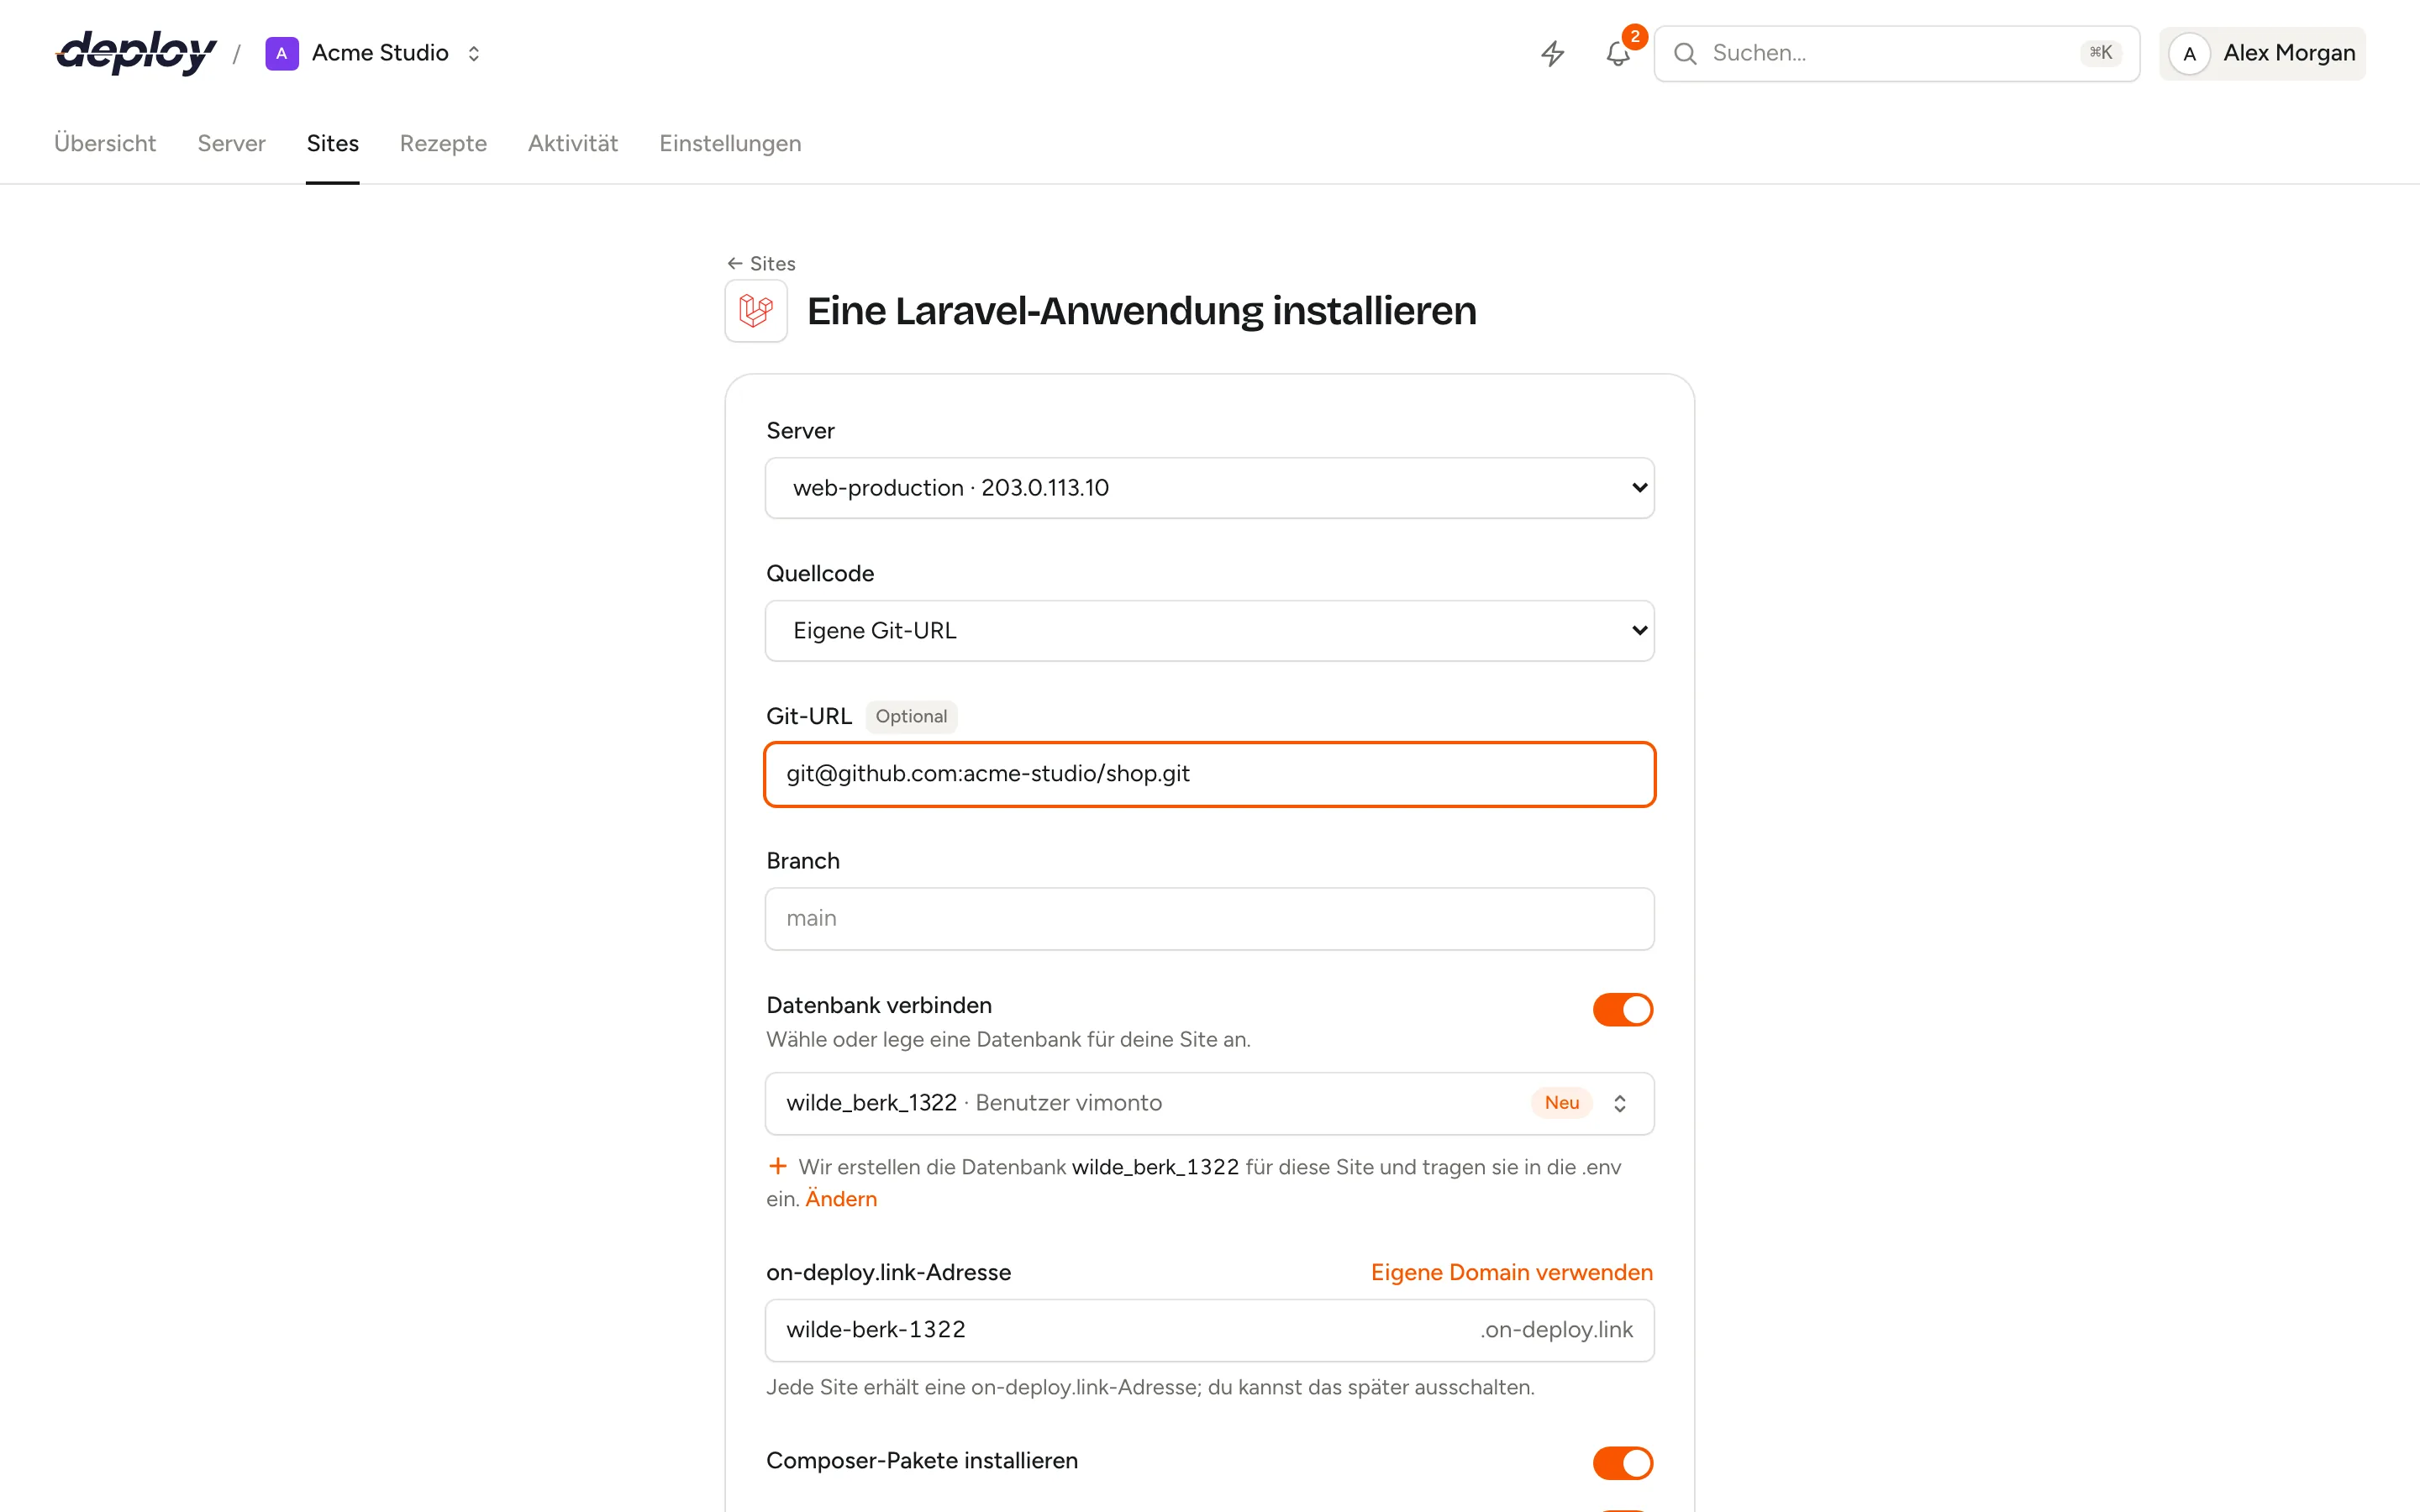Click the ⌘K shortcut hint
This screenshot has height=1512, width=2420.
[x=2100, y=52]
